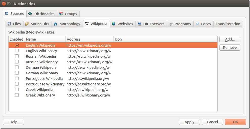Screen dimensions: 250x129
Task: Click the http://el.wiktionary.org/w address cell
Action: (x=89, y=95)
